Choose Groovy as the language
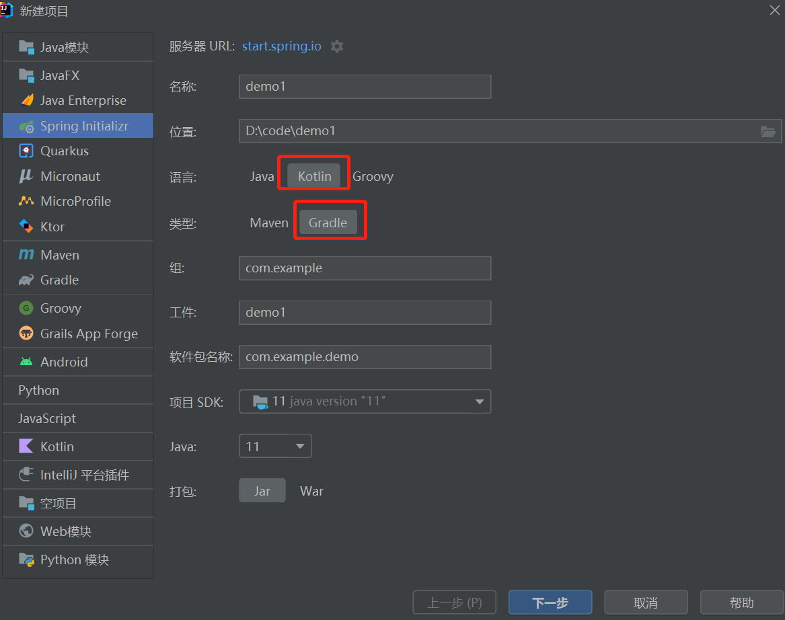 point(373,176)
